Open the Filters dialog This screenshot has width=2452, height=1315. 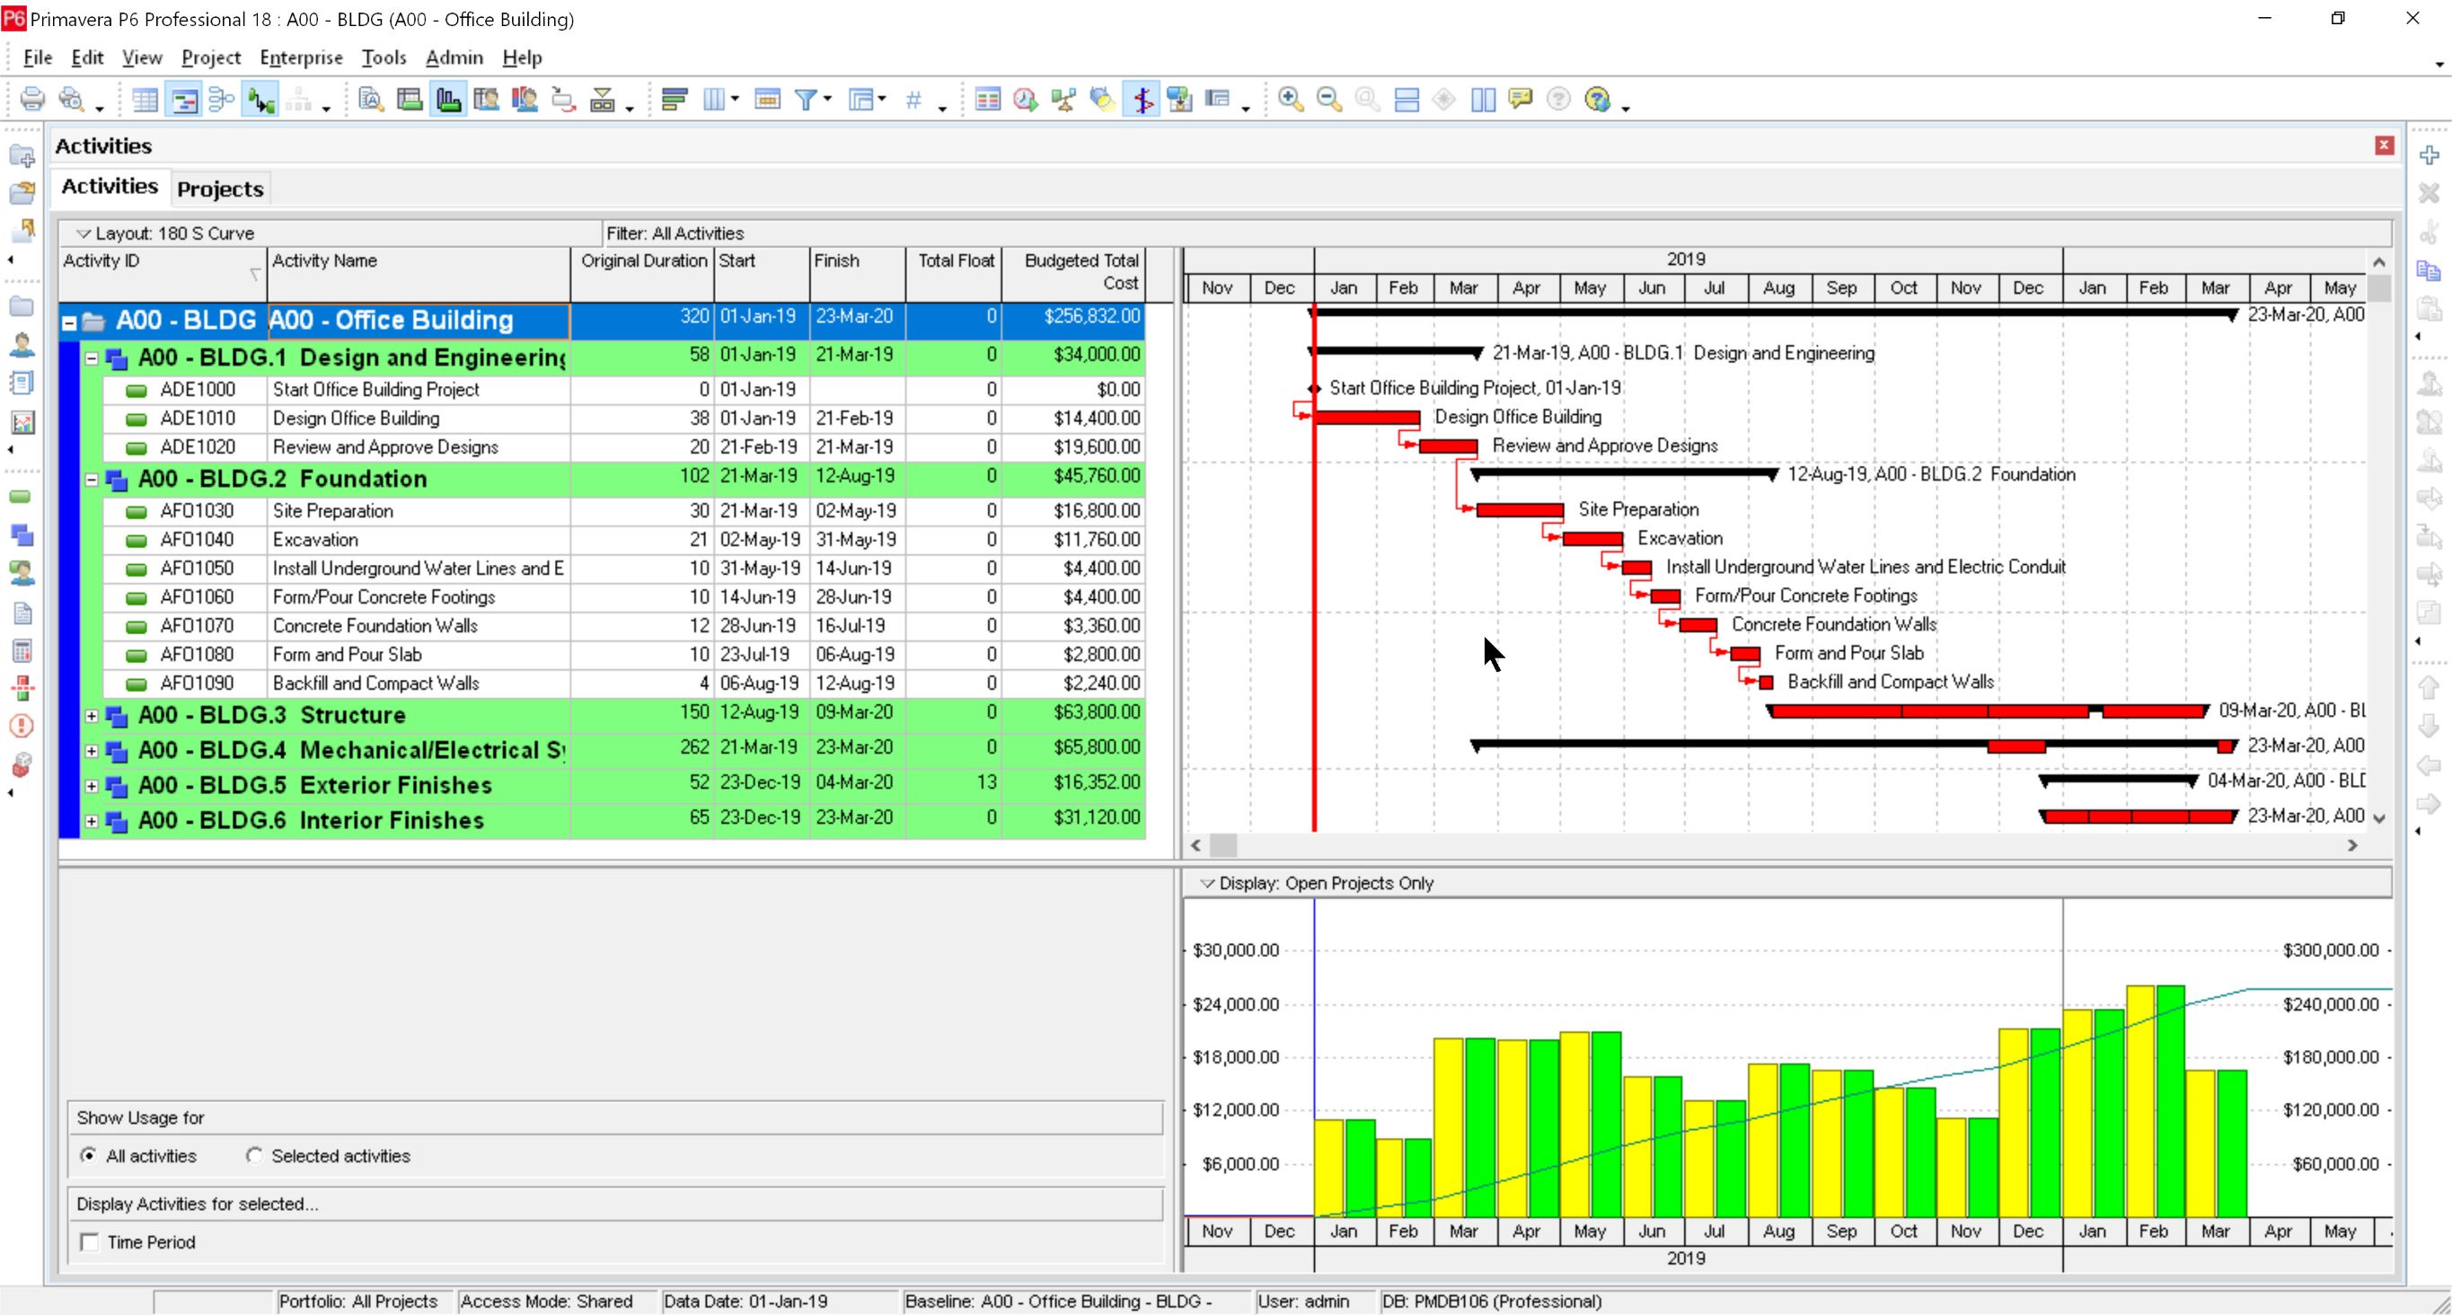[806, 98]
